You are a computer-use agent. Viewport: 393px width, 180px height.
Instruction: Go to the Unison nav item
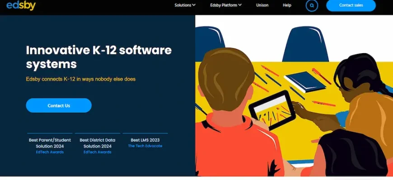coord(262,5)
